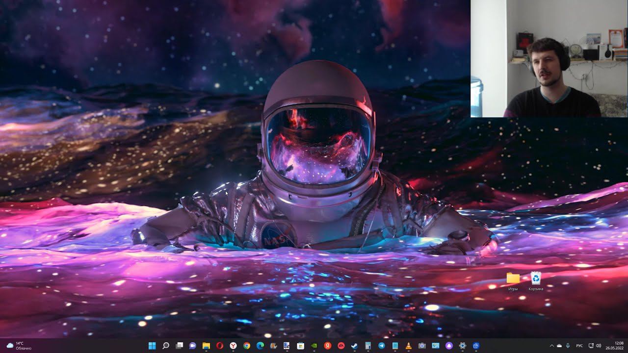
Task: Open Microsoft Store from the taskbar
Action: click(x=301, y=346)
